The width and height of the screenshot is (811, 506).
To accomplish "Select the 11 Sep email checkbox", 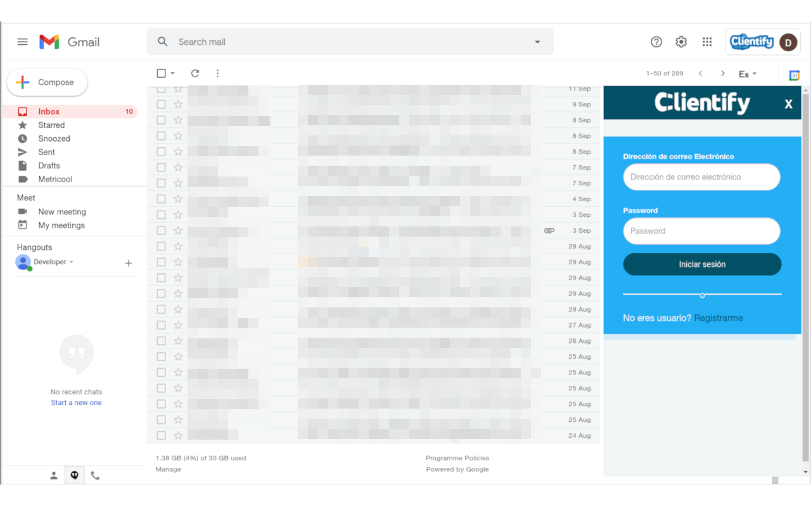I will click(161, 89).
